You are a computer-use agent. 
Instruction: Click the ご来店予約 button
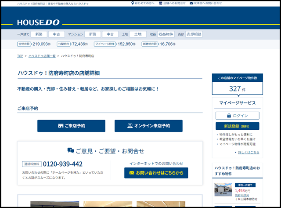coord(71,126)
